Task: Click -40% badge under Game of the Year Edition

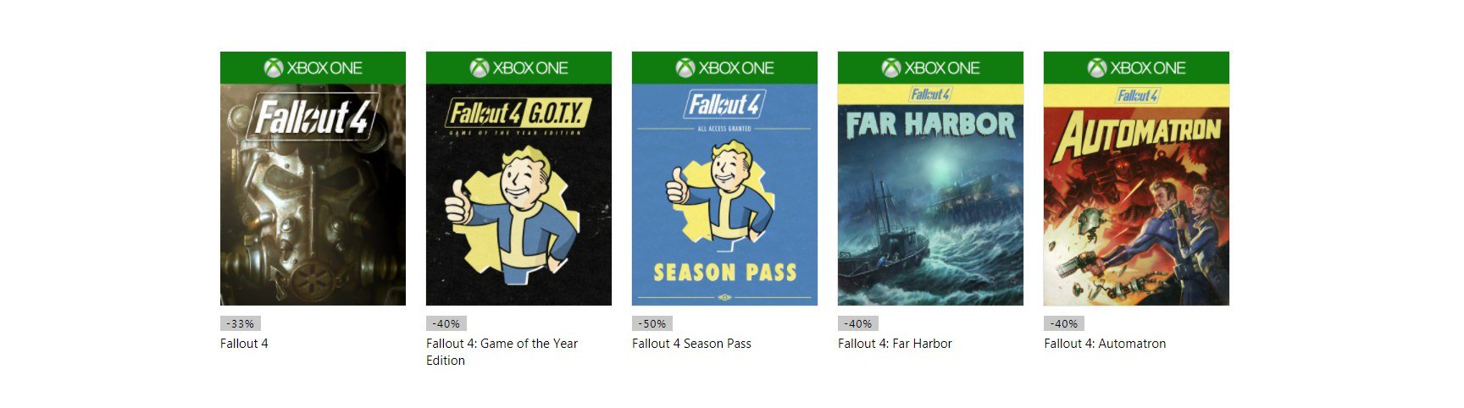Action: (446, 323)
